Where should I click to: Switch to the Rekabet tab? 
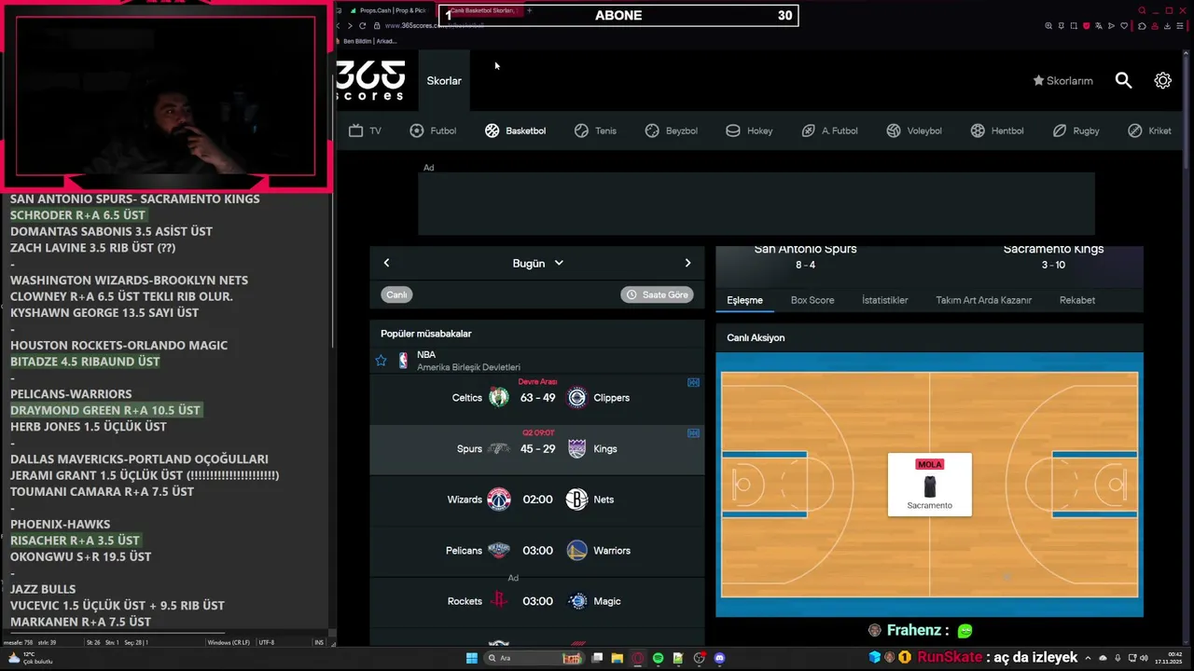pos(1077,300)
